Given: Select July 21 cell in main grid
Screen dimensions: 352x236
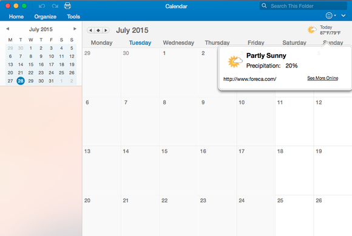Looking at the screenshot, I should pyautogui.click(x=140, y=216).
